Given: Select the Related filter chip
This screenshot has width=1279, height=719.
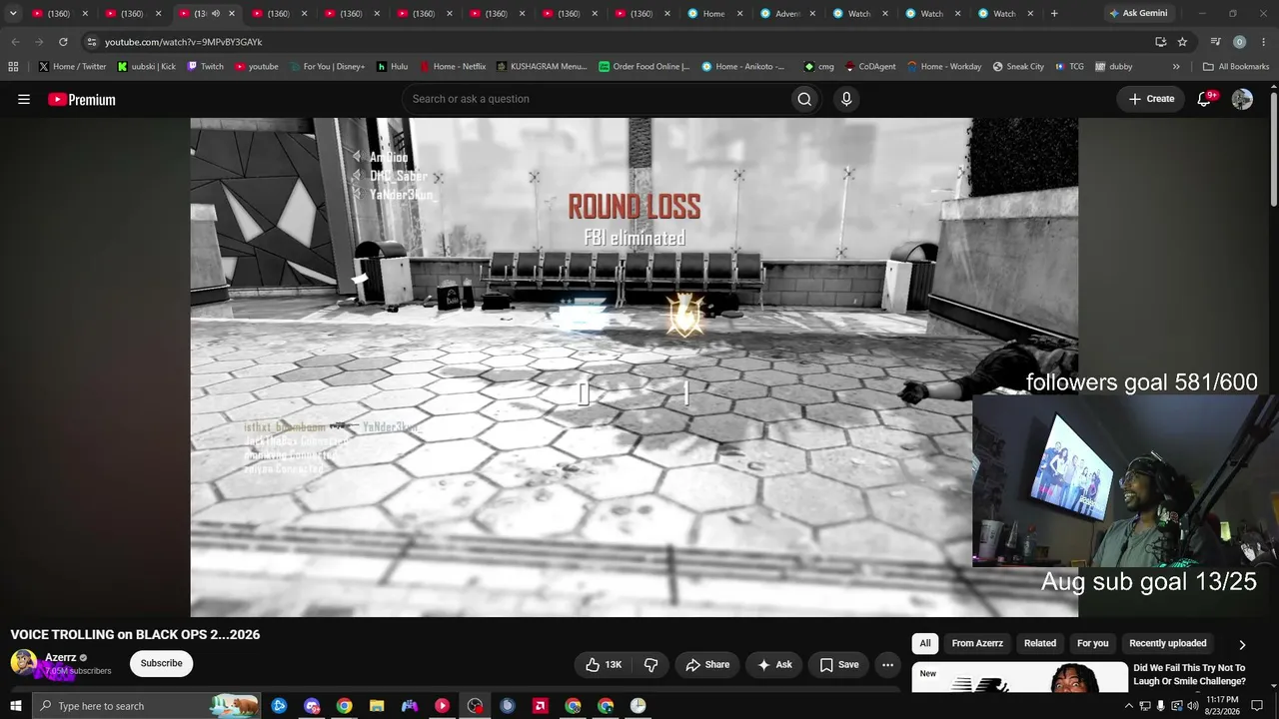Looking at the screenshot, I should (x=1040, y=644).
